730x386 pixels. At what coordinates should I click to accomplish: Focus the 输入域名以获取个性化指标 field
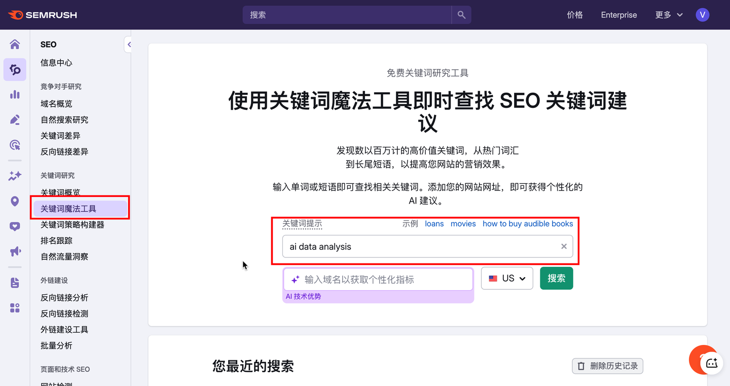tap(378, 279)
